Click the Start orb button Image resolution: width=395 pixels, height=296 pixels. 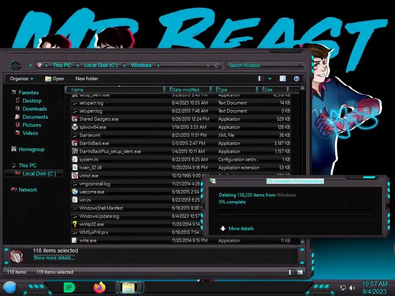pyautogui.click(x=10, y=288)
